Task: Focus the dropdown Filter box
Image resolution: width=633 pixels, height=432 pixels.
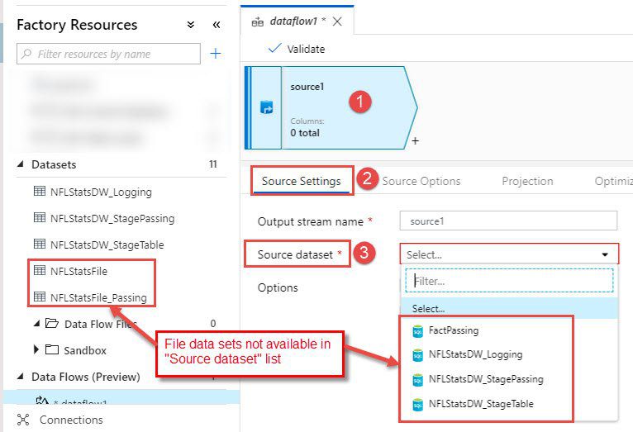Action: 510,281
